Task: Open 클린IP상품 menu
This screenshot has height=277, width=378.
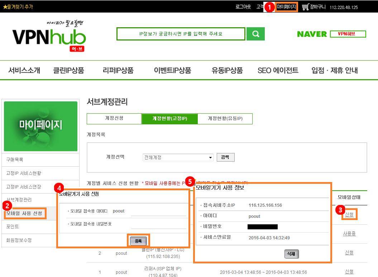Action: (68, 70)
